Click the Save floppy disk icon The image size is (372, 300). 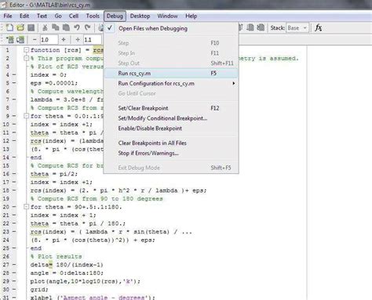click(x=31, y=27)
